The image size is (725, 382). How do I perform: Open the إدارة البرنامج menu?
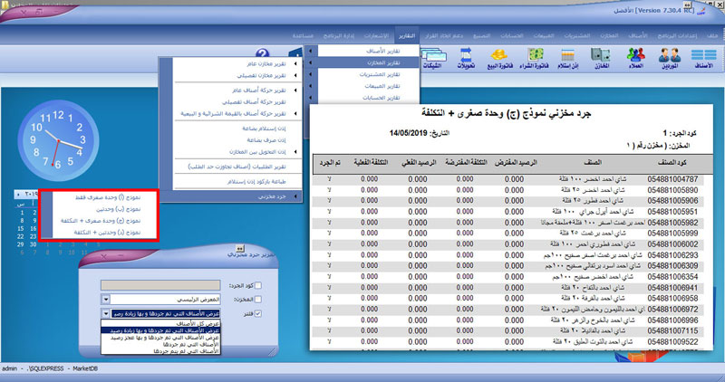pyautogui.click(x=338, y=35)
